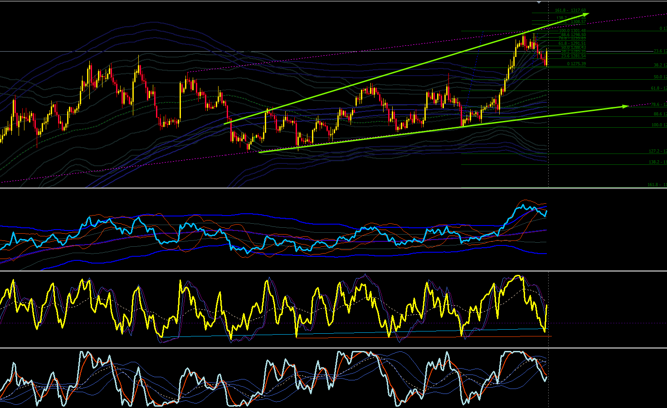667x408 pixels.
Task: Select the "23.6 1281.54" level label
Action: (574, 56)
